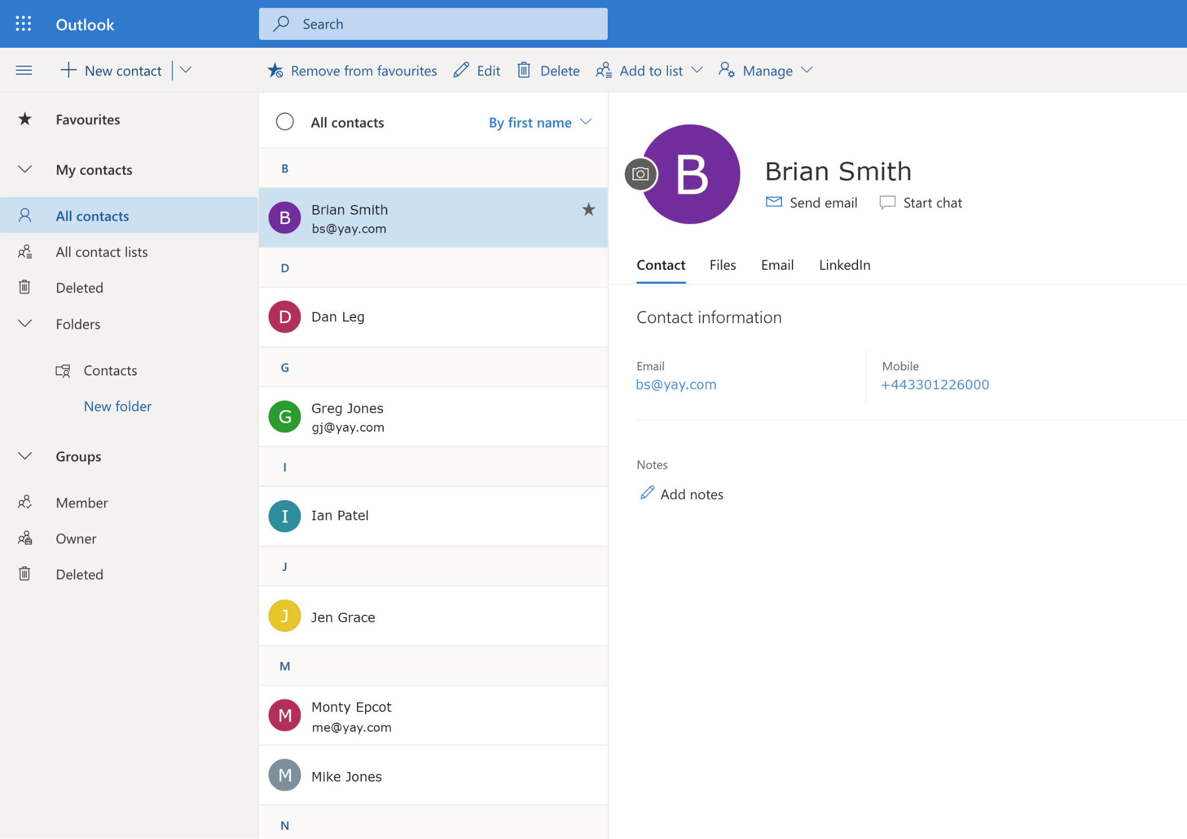Screen dimensions: 1187x839
Task: Click Send email to Brian Smith
Action: (811, 202)
